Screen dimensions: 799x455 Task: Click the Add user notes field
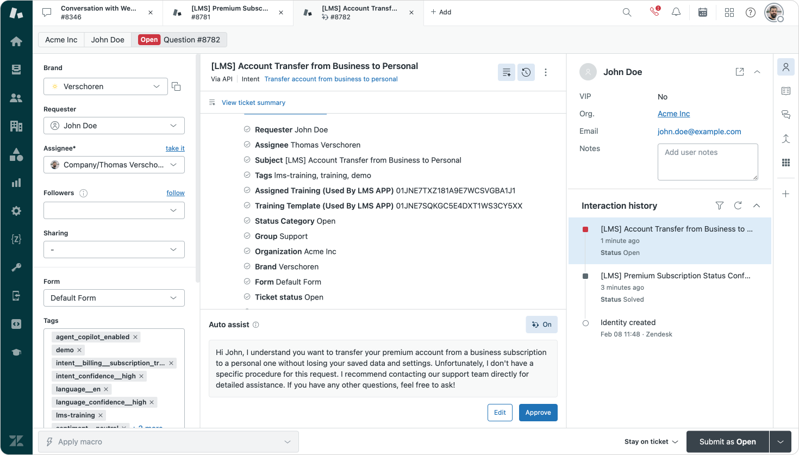coord(708,162)
